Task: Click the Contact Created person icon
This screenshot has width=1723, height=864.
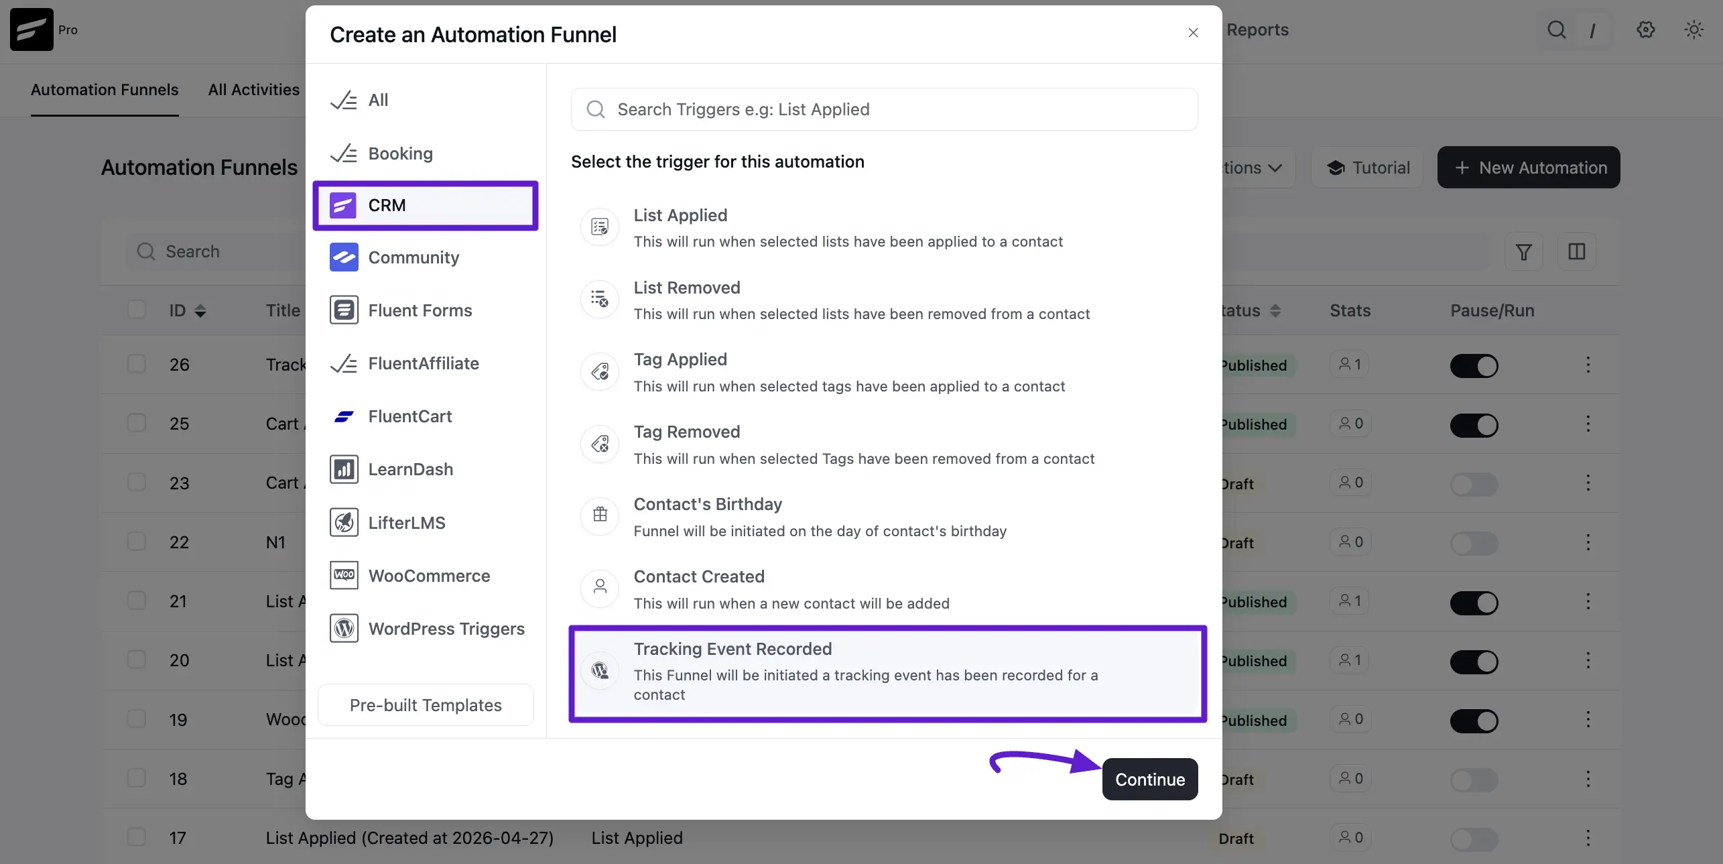Action: point(600,589)
